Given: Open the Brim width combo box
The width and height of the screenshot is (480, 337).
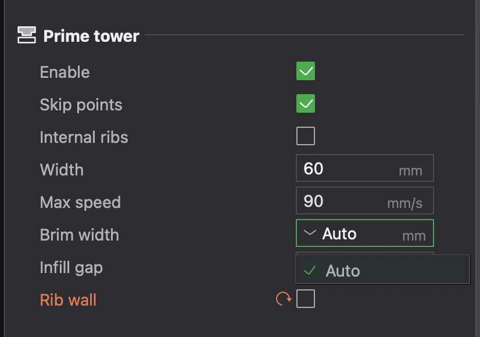Looking at the screenshot, I should 364,233.
